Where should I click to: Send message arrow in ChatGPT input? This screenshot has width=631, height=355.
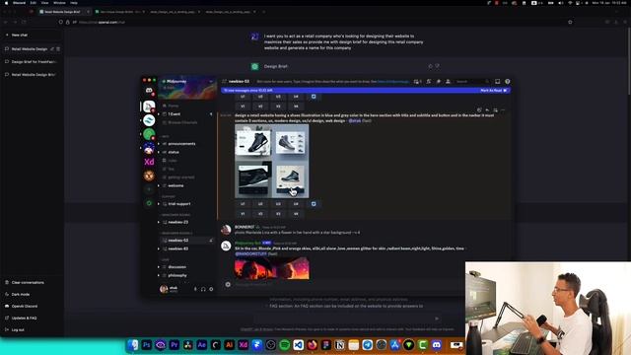click(x=437, y=319)
